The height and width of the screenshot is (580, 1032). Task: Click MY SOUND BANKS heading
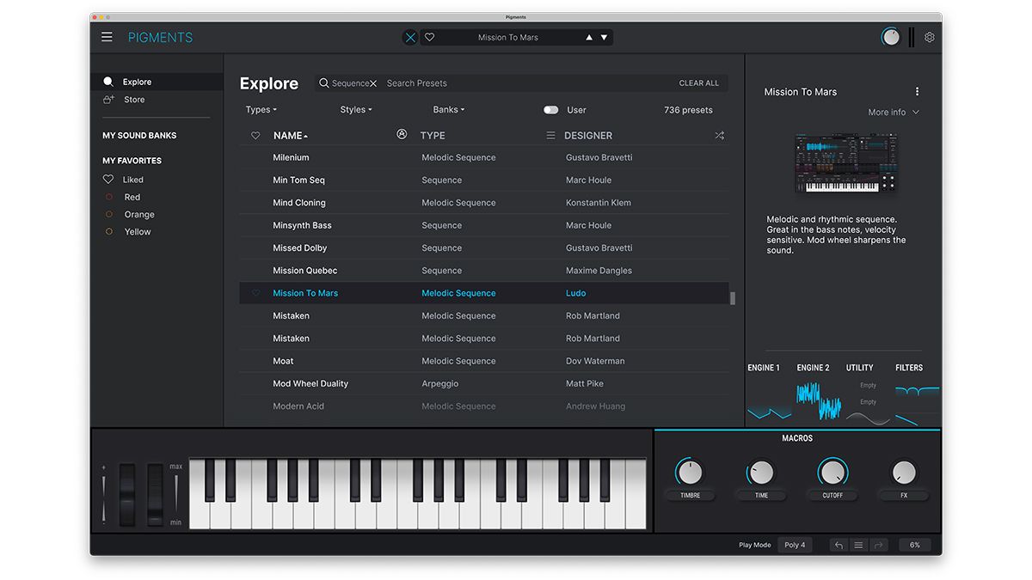pyautogui.click(x=139, y=136)
